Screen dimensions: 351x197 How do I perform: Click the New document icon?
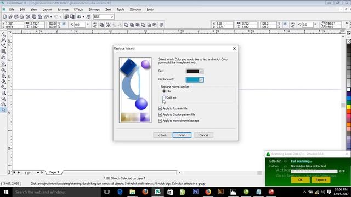click(x=5, y=17)
